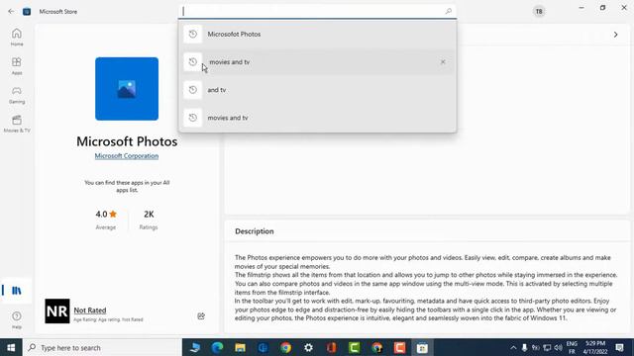
Task: Open the Office icon in taskbar
Action: (x=331, y=347)
